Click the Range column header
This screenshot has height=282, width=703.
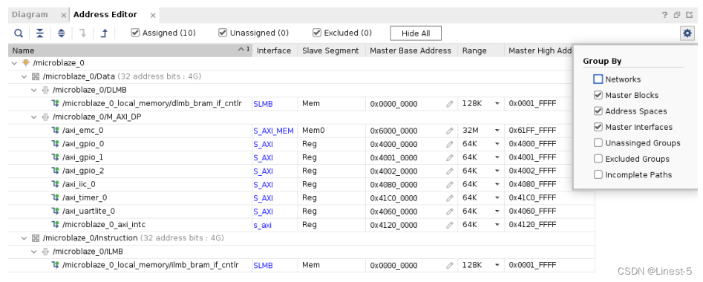coord(481,50)
